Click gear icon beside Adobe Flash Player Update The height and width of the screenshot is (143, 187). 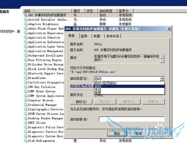pos(26,29)
